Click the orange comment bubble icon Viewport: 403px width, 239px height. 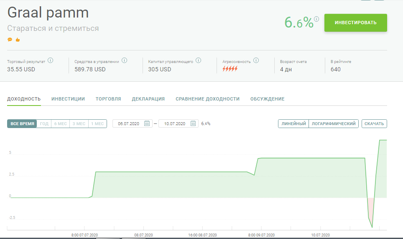[x=10, y=40]
